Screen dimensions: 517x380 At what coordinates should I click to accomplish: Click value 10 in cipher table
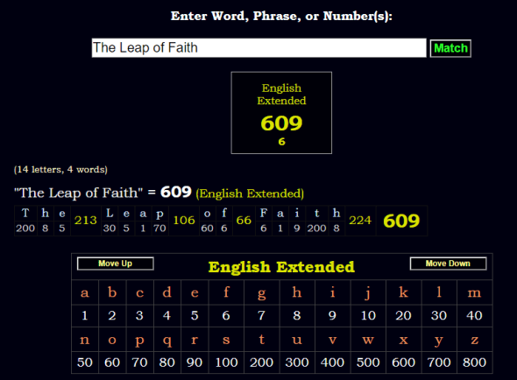pyautogui.click(x=368, y=316)
